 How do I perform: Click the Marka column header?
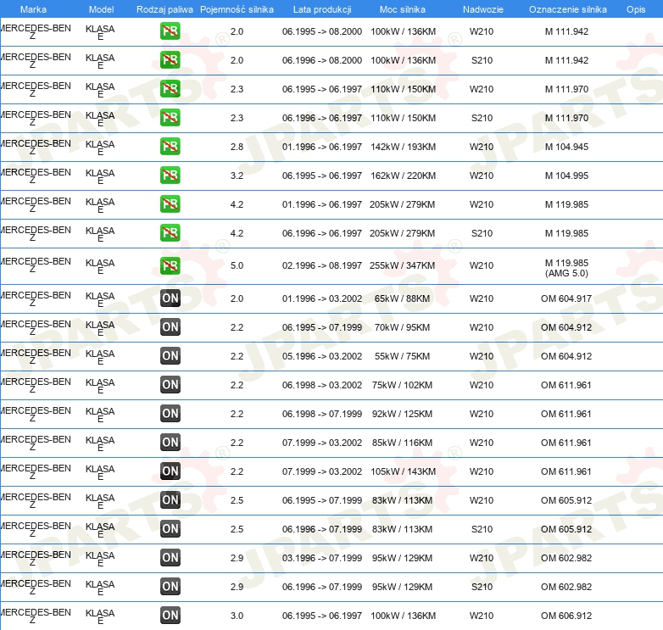click(33, 9)
